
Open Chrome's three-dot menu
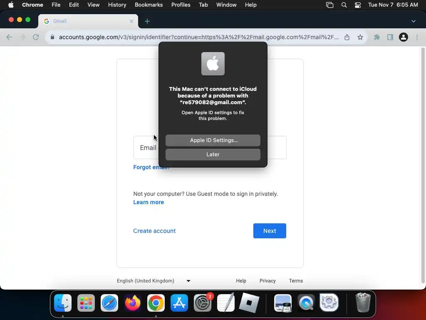coord(417,37)
